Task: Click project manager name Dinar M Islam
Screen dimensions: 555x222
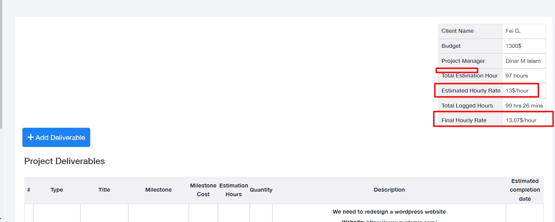Action: point(523,61)
